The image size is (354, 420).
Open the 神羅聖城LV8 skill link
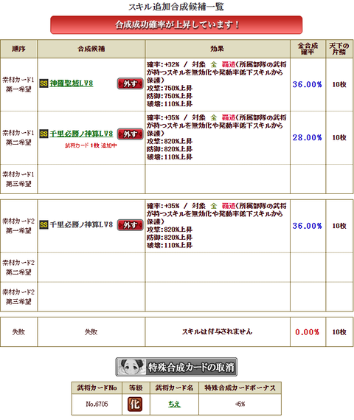coord(72,83)
